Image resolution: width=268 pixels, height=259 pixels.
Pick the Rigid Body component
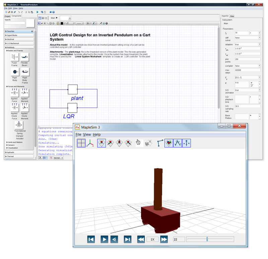tap(14, 73)
